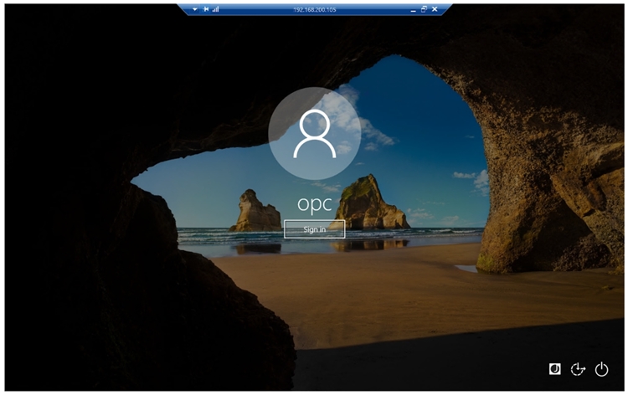
Task: Expand the connection bar dropdown arrow
Action: [194, 8]
